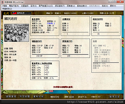Click the 結束回合 end turn button

click(x=114, y=97)
